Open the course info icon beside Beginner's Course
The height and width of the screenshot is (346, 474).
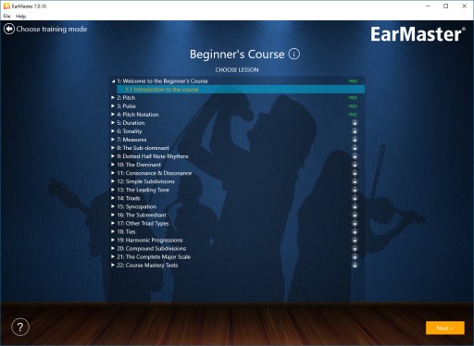[x=293, y=54]
